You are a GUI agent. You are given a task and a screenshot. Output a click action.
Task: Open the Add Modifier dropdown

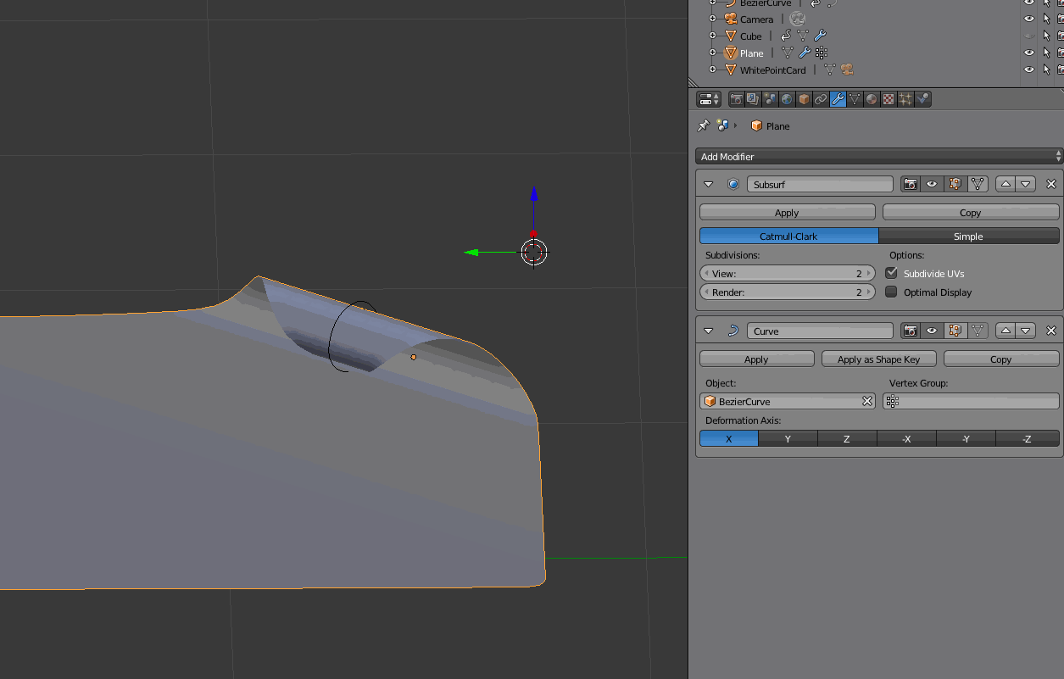point(877,156)
